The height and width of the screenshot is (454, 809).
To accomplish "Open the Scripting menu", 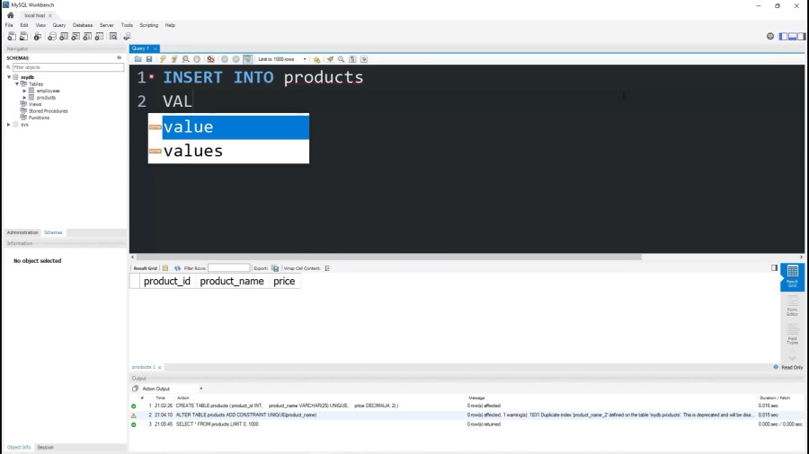I will point(148,25).
